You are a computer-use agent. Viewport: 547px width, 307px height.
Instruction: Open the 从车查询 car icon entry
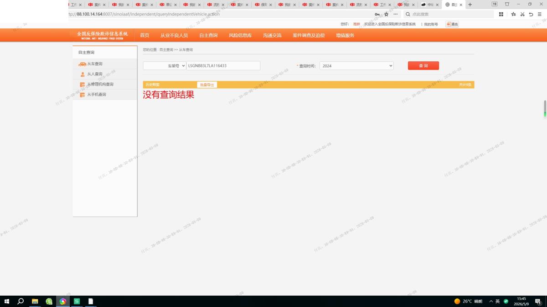point(82,64)
